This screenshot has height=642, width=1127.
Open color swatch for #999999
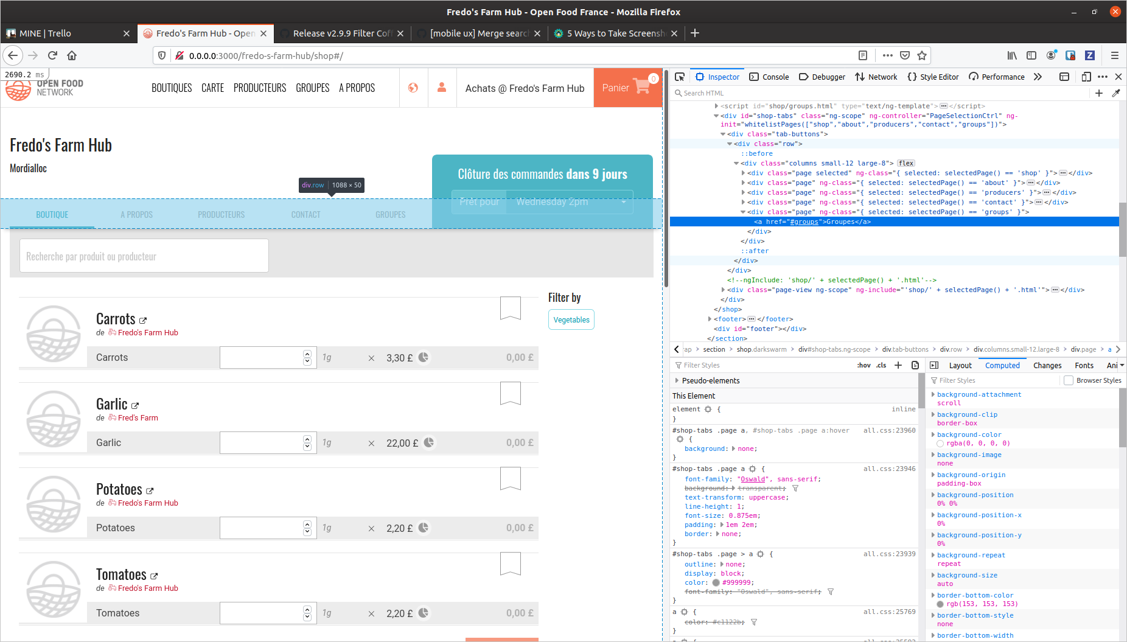716,583
